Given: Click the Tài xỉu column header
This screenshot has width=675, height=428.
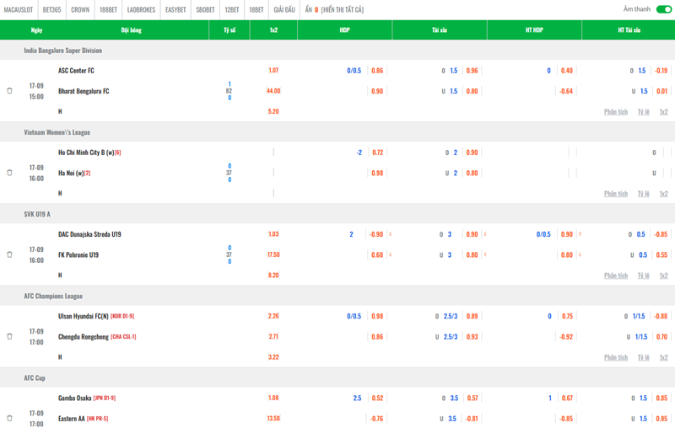Looking at the screenshot, I should click(440, 29).
